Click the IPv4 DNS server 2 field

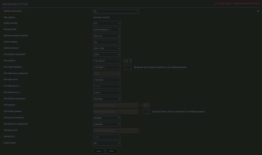point(107,86)
